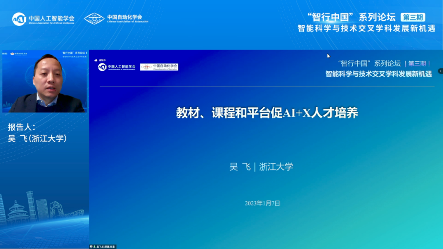The width and height of the screenshot is (443, 249).
Task: Click the Chinese Association of Automation banner logo
Action: 116,18
